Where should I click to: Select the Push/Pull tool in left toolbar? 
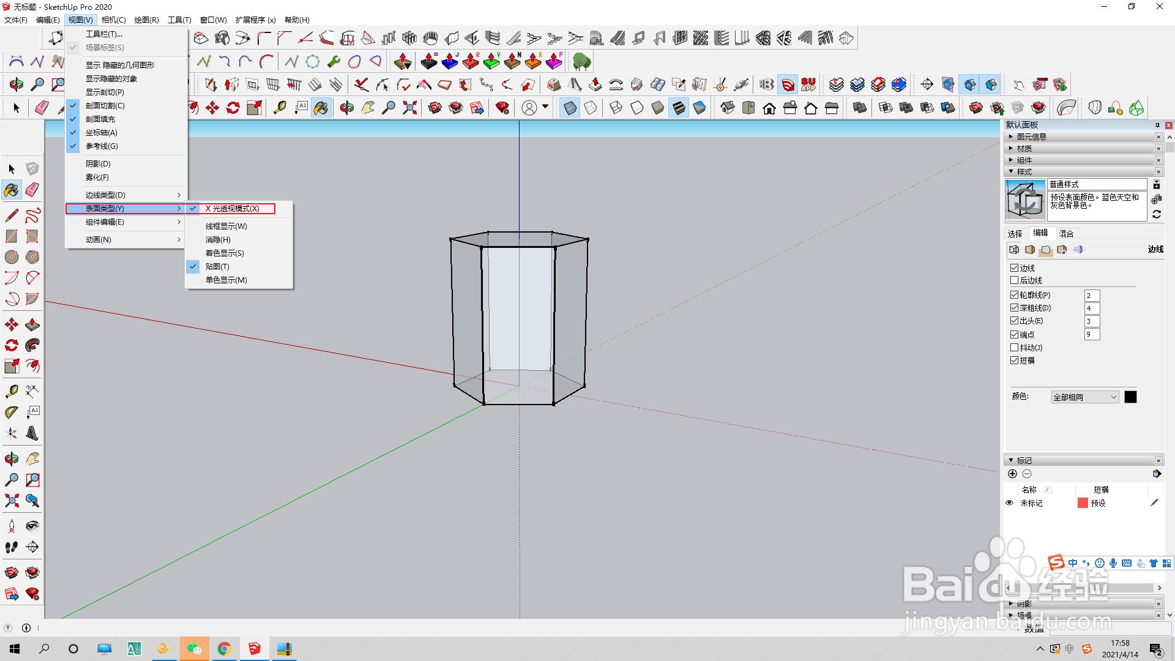click(32, 324)
